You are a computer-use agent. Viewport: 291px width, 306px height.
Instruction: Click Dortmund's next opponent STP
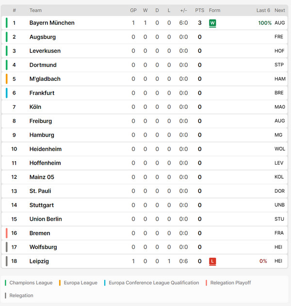point(279,65)
